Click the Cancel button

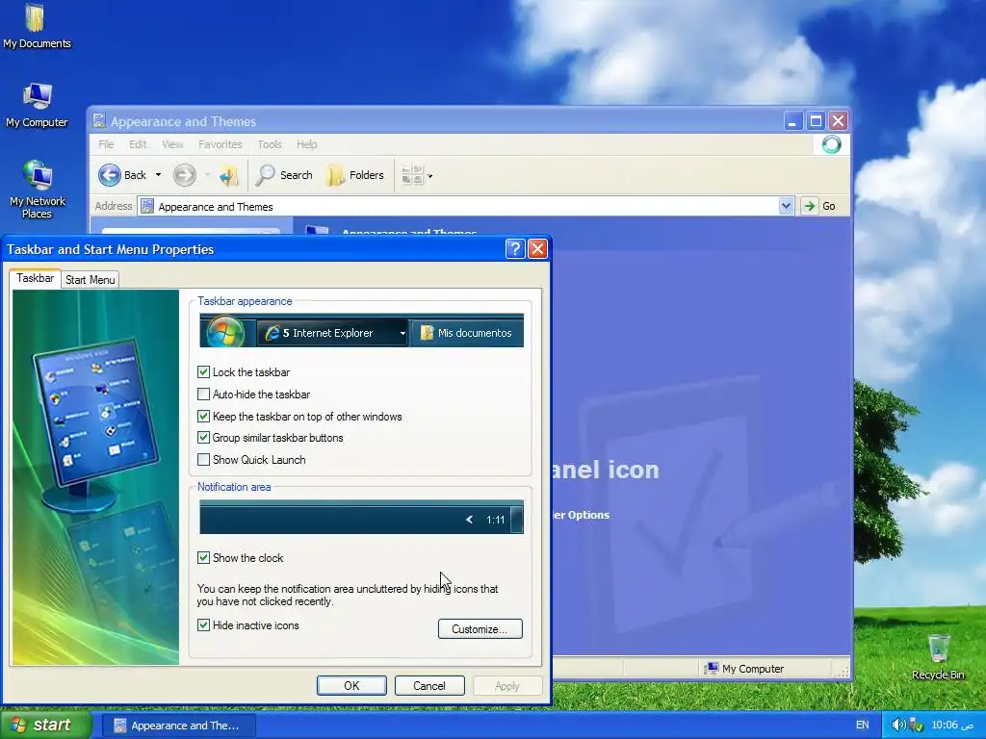click(x=429, y=685)
